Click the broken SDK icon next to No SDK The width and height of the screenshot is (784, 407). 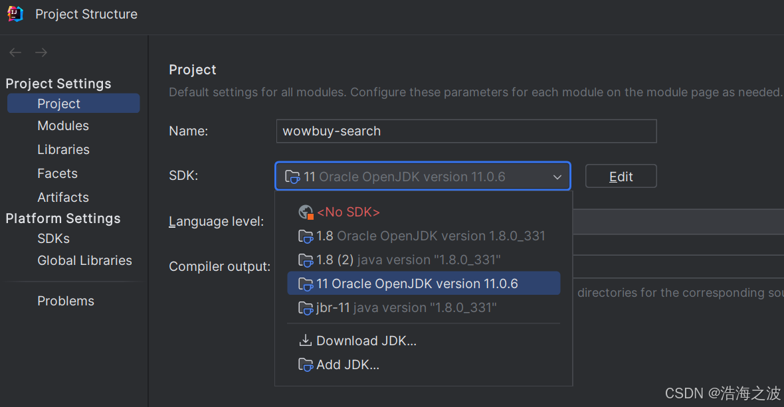tap(306, 212)
